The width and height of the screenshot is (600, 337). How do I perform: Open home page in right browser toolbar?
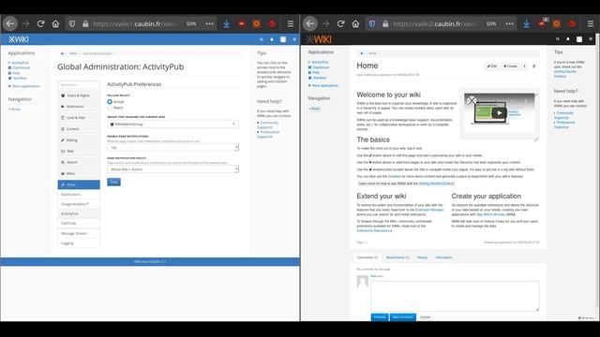point(355,23)
